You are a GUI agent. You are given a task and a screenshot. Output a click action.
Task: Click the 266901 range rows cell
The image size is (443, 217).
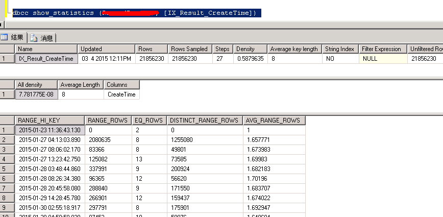(108, 198)
